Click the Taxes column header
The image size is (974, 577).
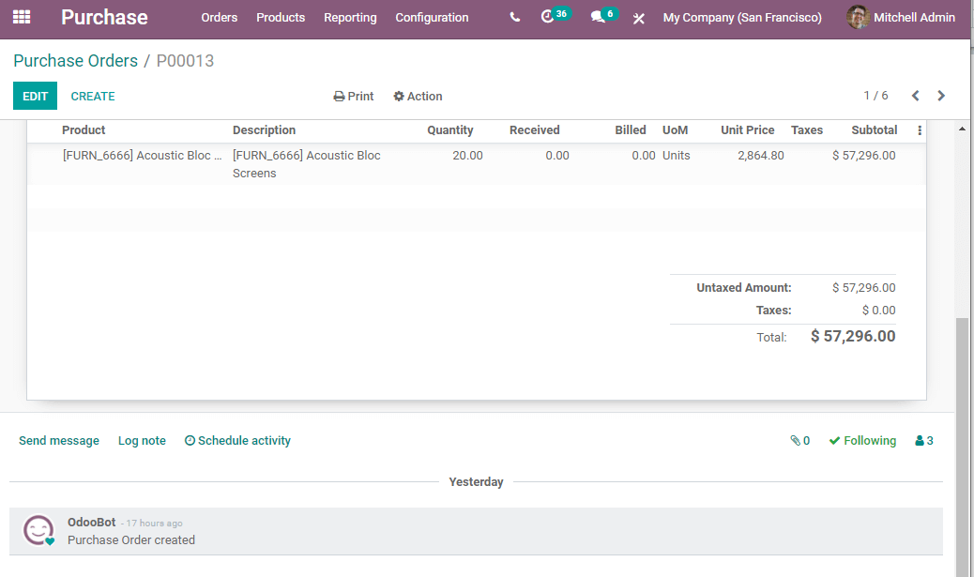pos(807,130)
